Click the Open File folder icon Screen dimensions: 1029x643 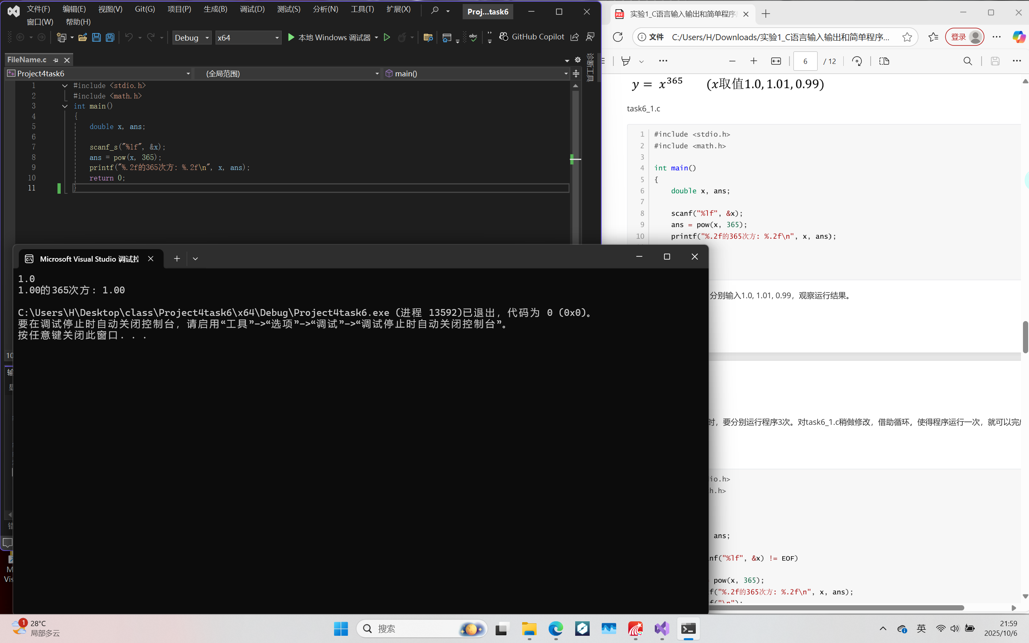pyautogui.click(x=82, y=37)
